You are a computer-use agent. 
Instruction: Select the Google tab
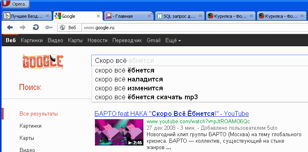(78, 16)
